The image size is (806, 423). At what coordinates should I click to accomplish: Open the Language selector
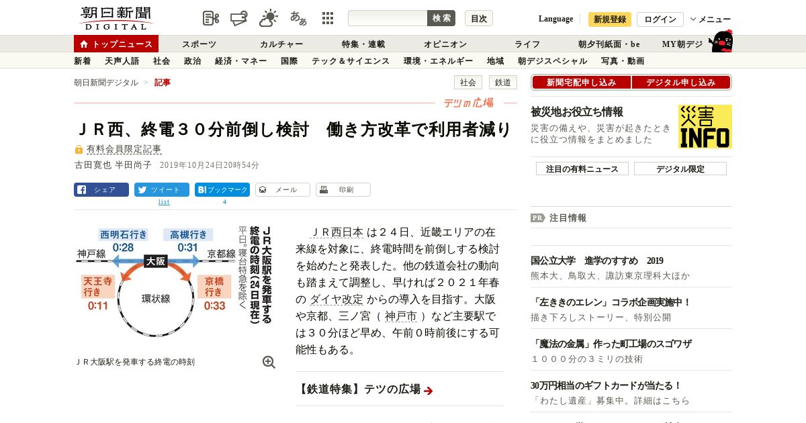click(x=555, y=19)
